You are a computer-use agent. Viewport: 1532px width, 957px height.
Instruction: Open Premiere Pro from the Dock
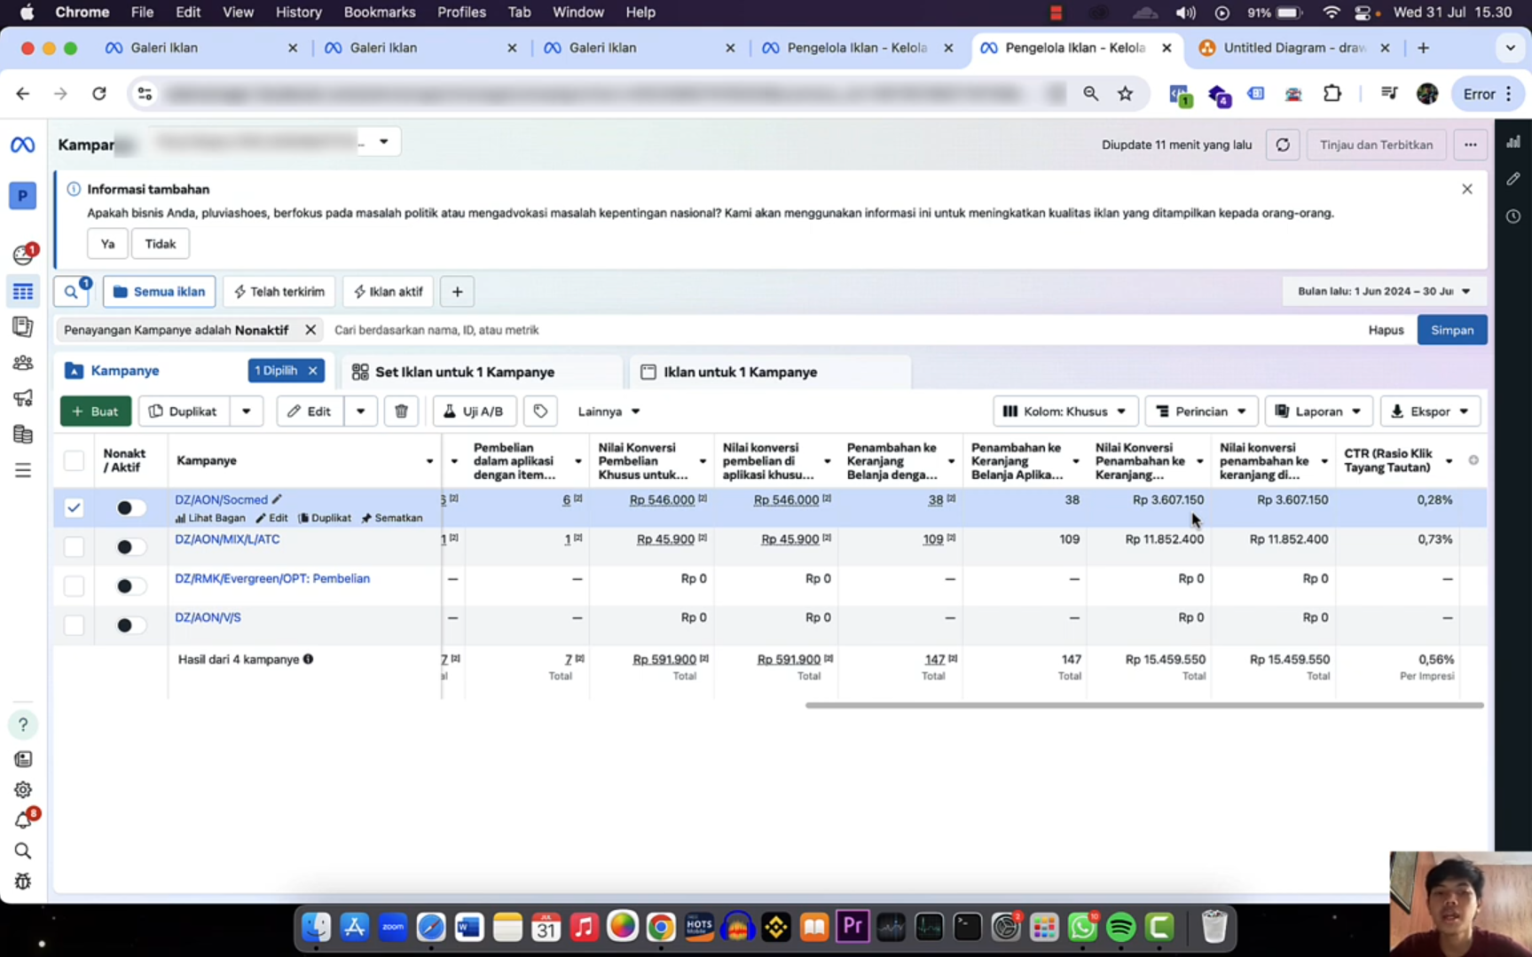(x=851, y=926)
